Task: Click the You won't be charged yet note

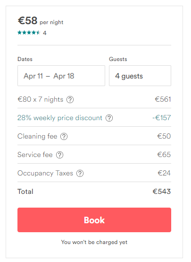Action: pyautogui.click(x=94, y=242)
